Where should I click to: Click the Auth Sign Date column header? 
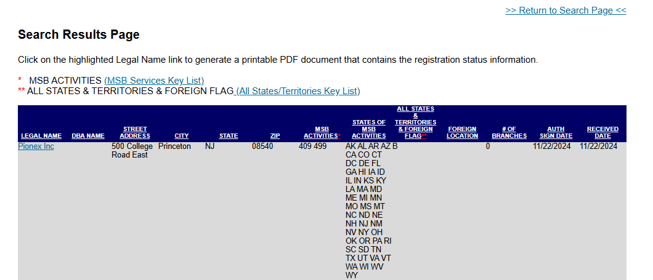click(x=556, y=132)
